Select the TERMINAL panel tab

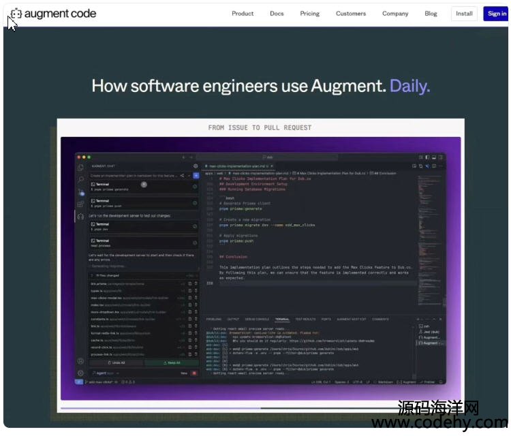click(282, 319)
